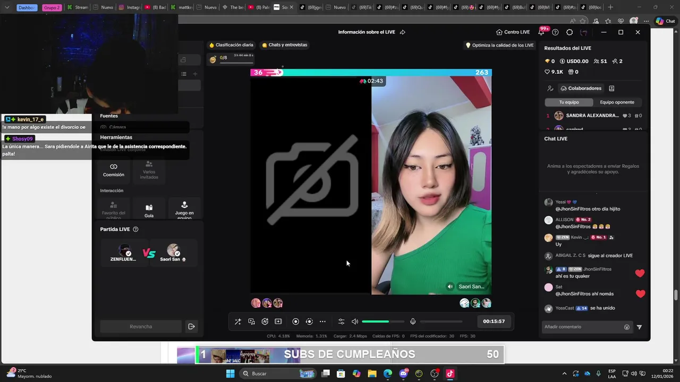Open Centro LIVE
680x382 pixels.
513,32
